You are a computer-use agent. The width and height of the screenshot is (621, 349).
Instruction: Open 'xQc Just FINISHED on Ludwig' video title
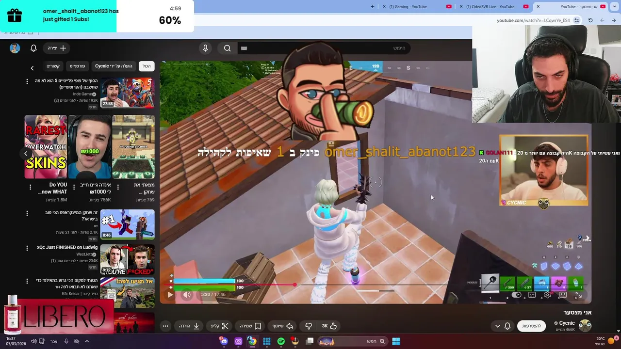point(67,247)
